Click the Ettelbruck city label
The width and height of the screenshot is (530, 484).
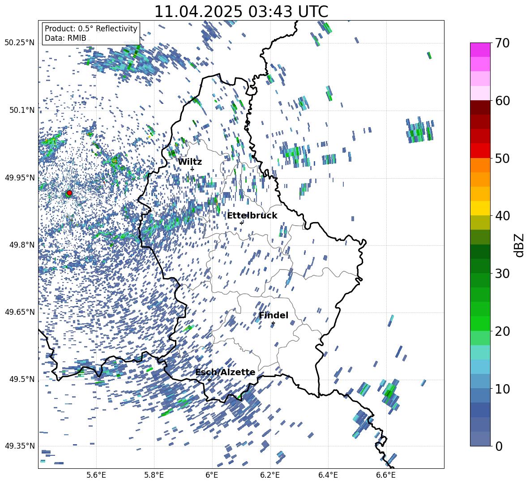click(x=252, y=216)
